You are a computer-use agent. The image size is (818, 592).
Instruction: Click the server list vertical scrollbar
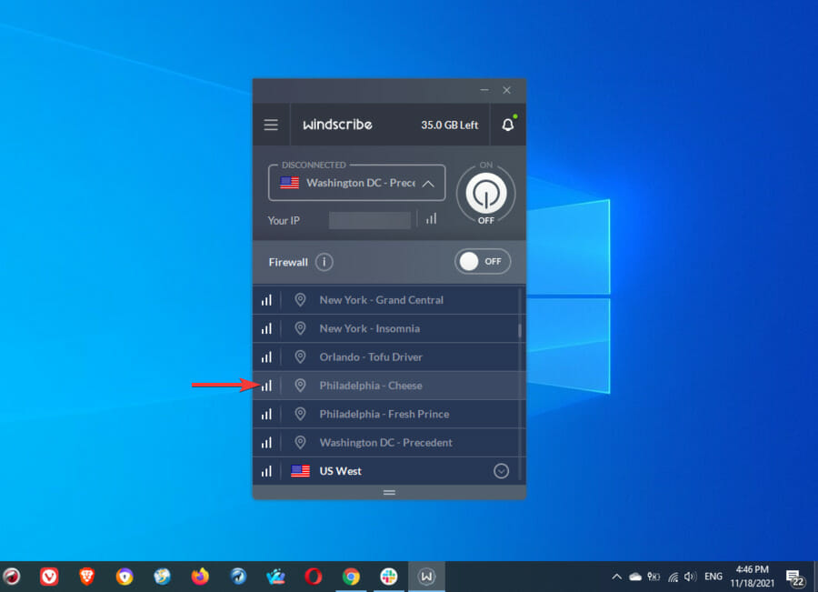(x=520, y=329)
